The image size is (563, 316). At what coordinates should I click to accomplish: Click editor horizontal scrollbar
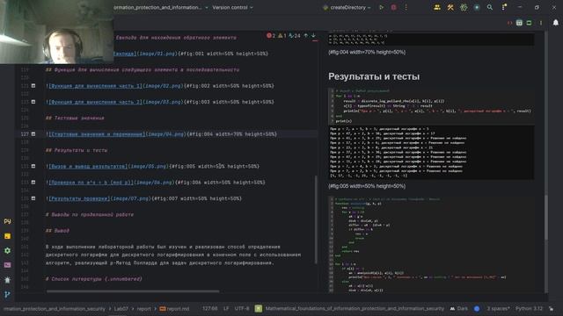tap(133, 291)
